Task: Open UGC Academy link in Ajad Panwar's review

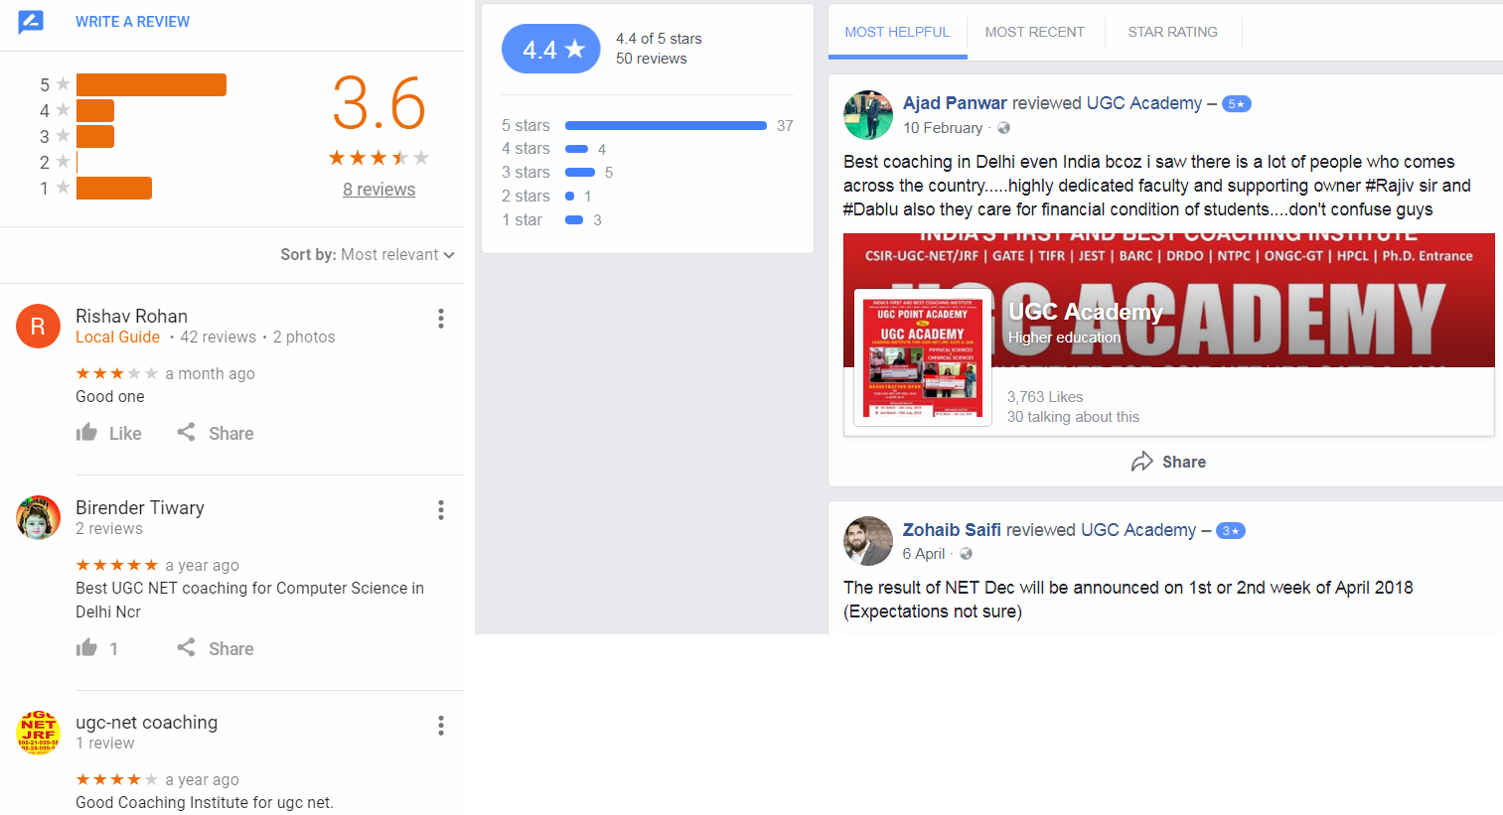Action: pyautogui.click(x=1144, y=103)
